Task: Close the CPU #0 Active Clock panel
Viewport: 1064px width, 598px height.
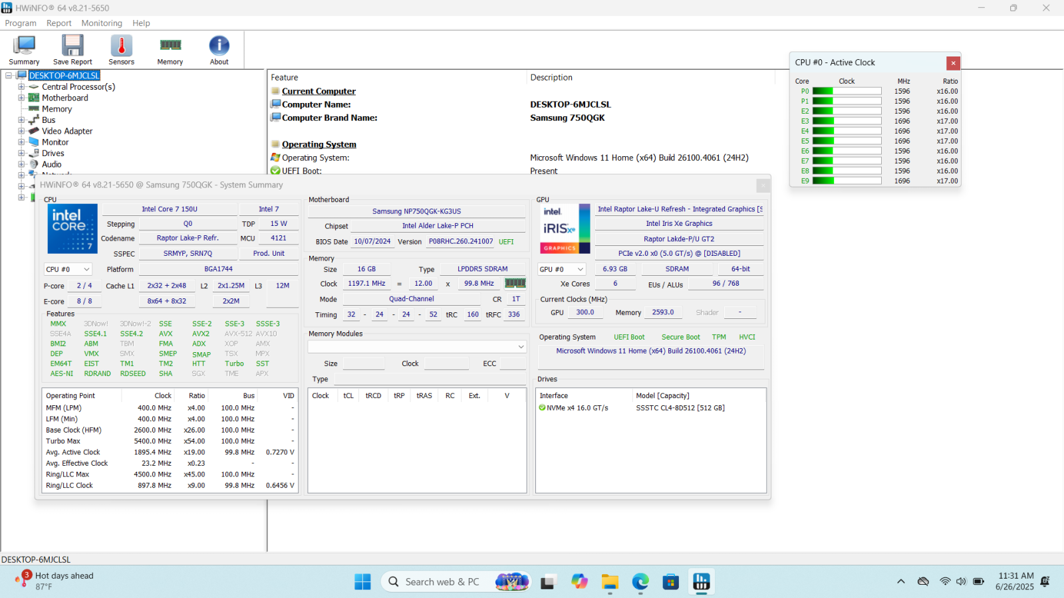Action: 953,63
